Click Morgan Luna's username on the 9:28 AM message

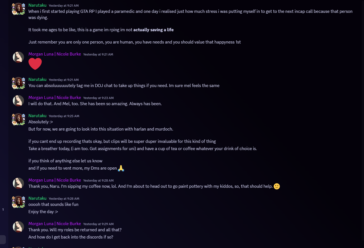(x=55, y=180)
